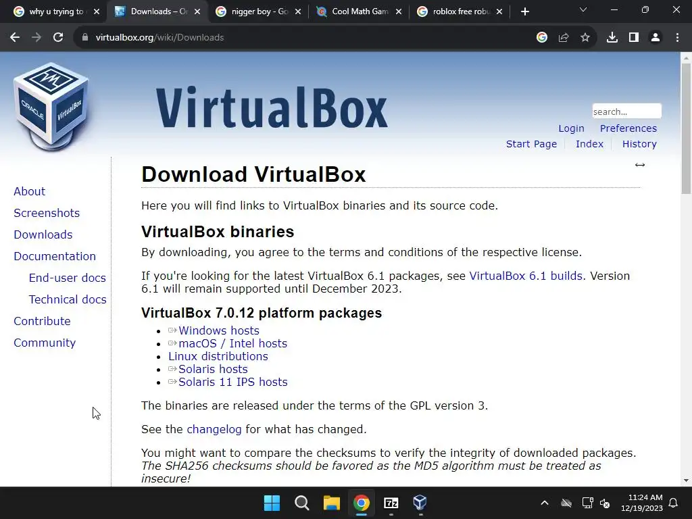Open Linux distributions link
The height and width of the screenshot is (519, 692).
[218, 356]
